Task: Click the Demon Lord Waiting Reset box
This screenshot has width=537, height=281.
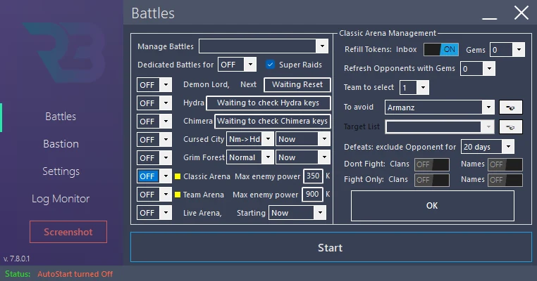Action: (x=297, y=85)
